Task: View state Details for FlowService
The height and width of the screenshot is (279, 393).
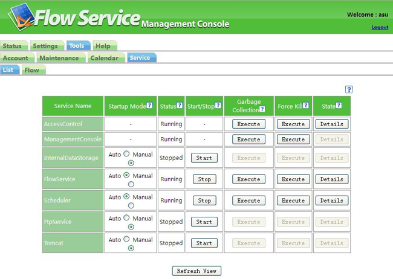Action: click(332, 179)
